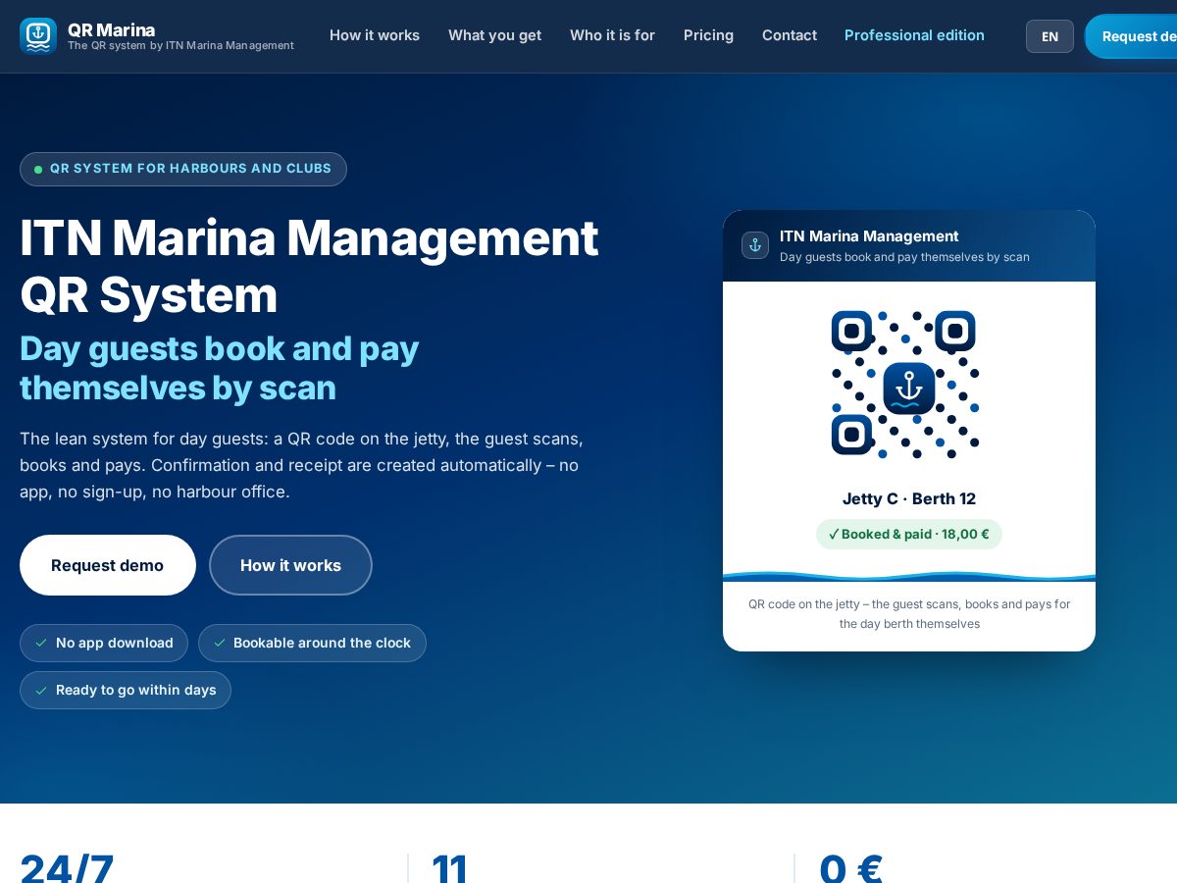Click the hero 'How it works' button
Viewport: 1177px width, 883px height.
(290, 565)
